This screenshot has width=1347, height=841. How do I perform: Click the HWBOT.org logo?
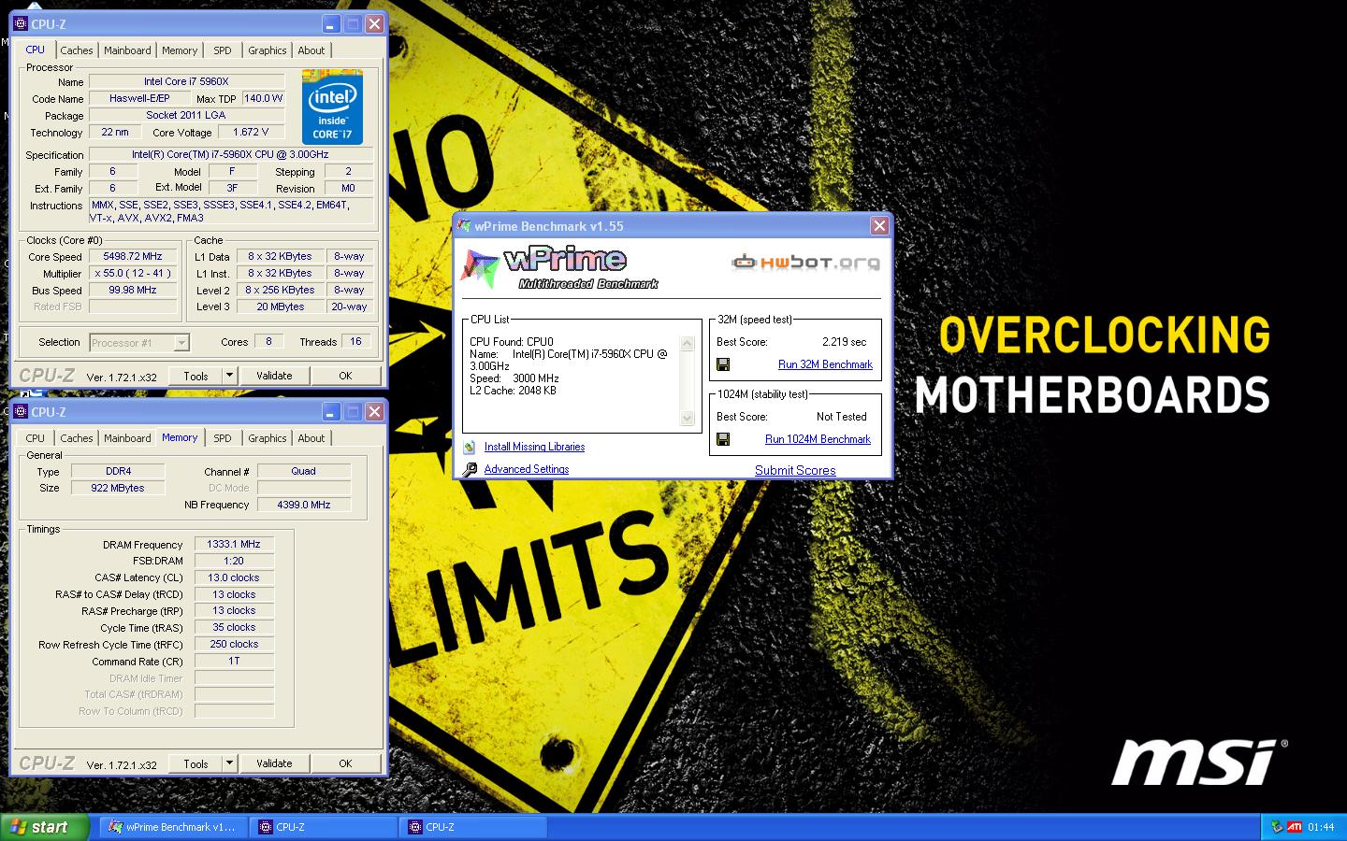click(x=805, y=262)
